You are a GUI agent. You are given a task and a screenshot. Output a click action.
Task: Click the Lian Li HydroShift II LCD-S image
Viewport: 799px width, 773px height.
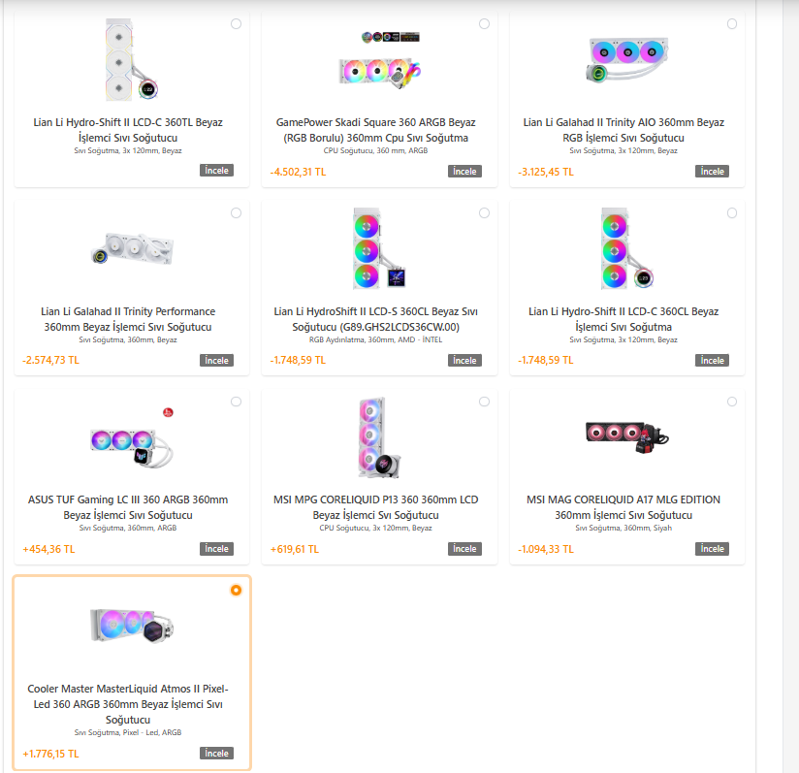[379, 248]
